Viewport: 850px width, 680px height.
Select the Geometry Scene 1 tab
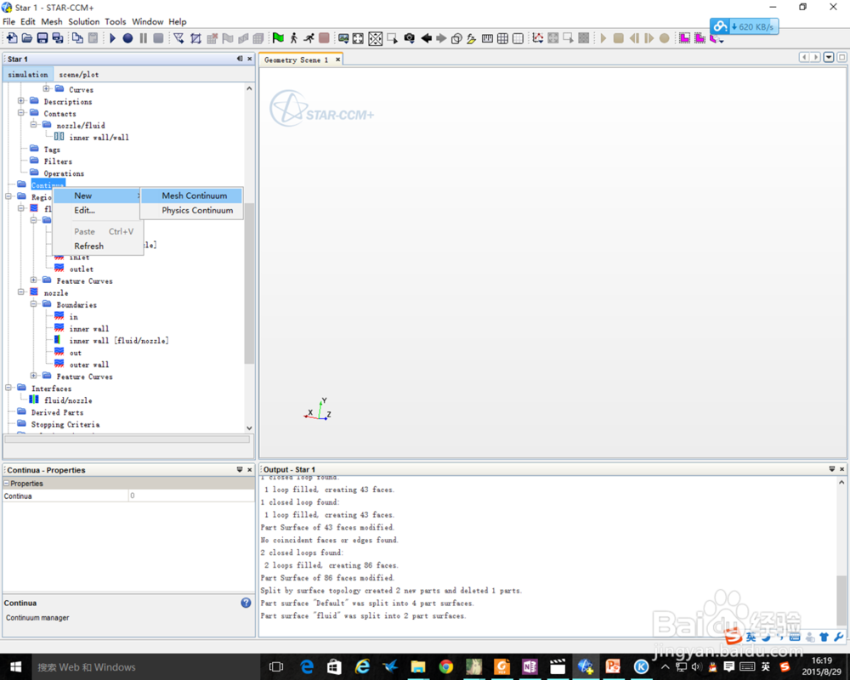tap(296, 60)
